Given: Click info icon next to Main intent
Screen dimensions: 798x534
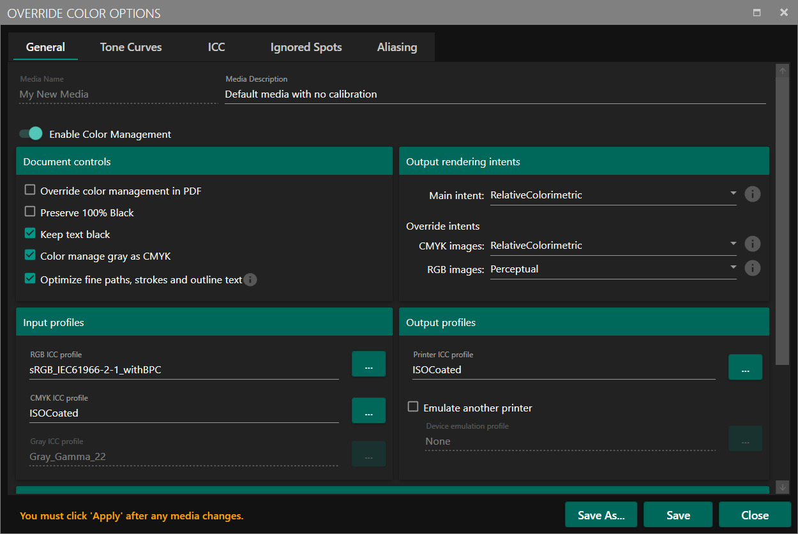Looking at the screenshot, I should pyautogui.click(x=753, y=194).
